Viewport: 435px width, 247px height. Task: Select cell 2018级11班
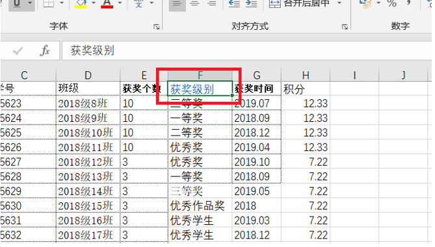coord(88,147)
